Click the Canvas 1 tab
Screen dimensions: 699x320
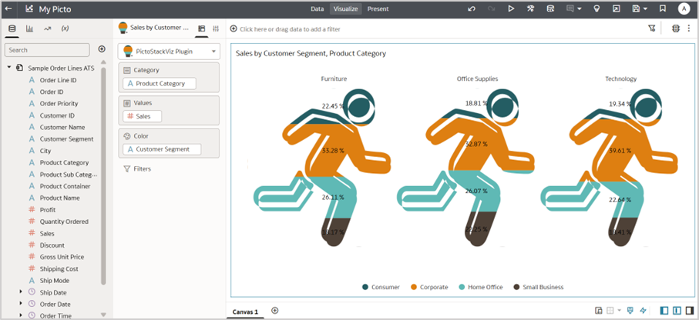246,312
